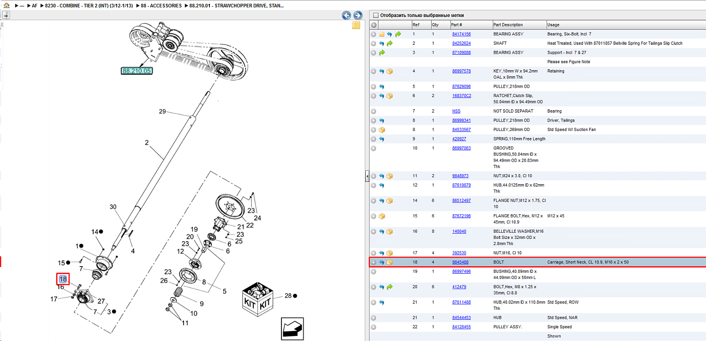This screenshot has width=706, height=341.
Task: Click package icon for part 392530
Action: (390, 253)
